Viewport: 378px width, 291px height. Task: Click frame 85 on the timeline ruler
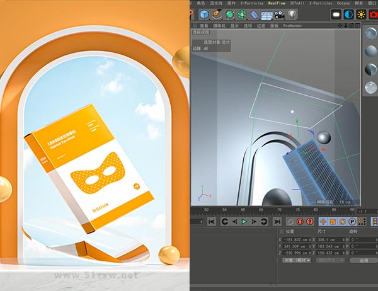334,210
